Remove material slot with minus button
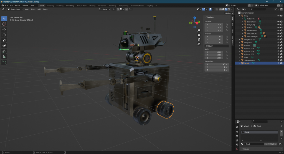 click(x=281, y=134)
